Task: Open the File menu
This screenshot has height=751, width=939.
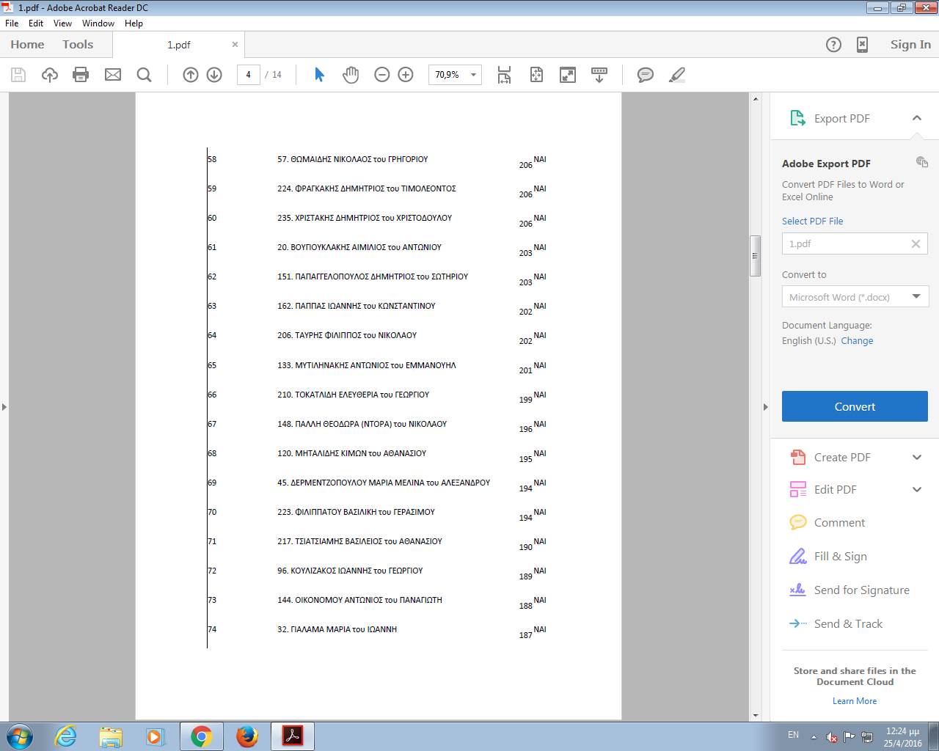Action: pos(12,23)
